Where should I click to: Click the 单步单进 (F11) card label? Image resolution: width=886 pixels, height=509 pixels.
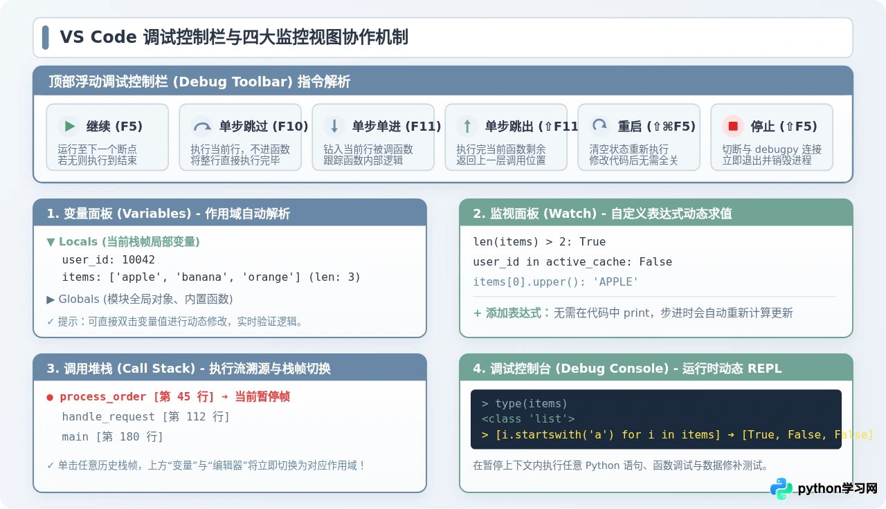397,127
